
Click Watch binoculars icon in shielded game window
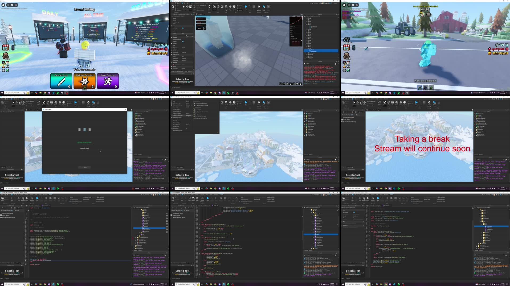point(346,40)
